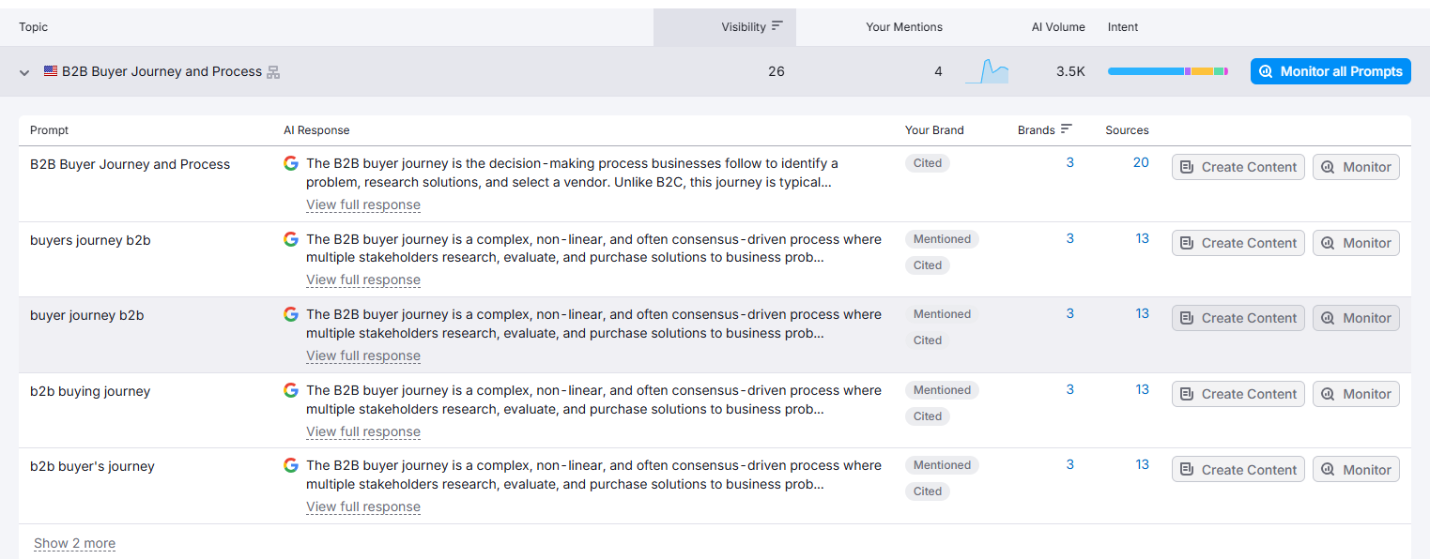Screen dimensions: 1430x559
Task: Click the Visibility score 26
Action: tap(777, 71)
